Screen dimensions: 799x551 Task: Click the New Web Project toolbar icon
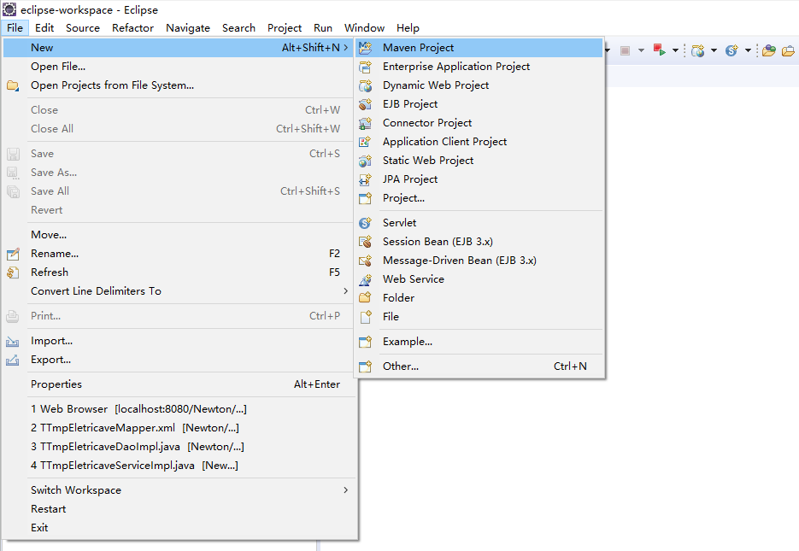[699, 50]
